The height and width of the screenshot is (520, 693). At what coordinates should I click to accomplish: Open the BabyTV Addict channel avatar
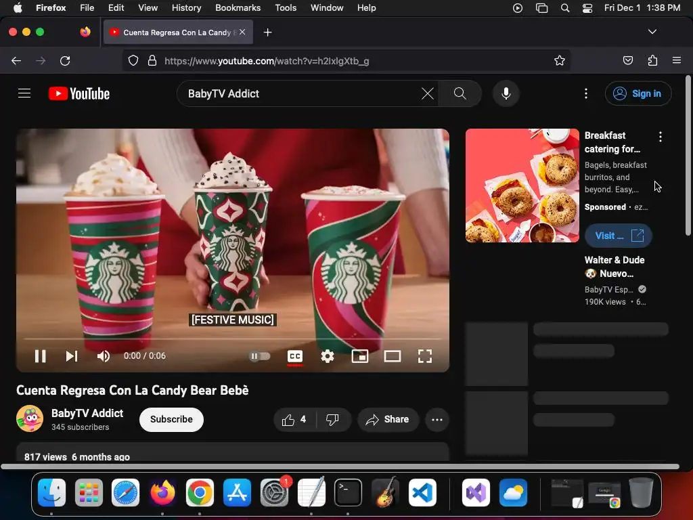click(30, 418)
